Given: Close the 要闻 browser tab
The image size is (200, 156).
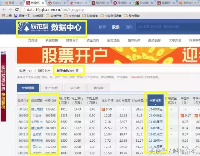Looking at the screenshot, I should pos(21,3).
